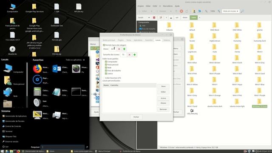Click the volume icon in the system tray

(256, 151)
